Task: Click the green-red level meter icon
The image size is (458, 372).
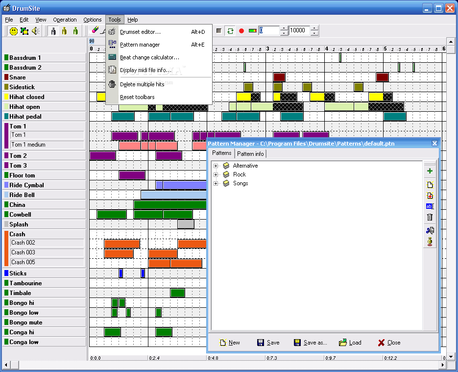Action: (x=253, y=31)
